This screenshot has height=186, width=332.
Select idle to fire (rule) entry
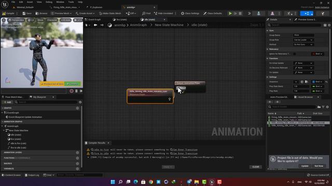click(18, 144)
